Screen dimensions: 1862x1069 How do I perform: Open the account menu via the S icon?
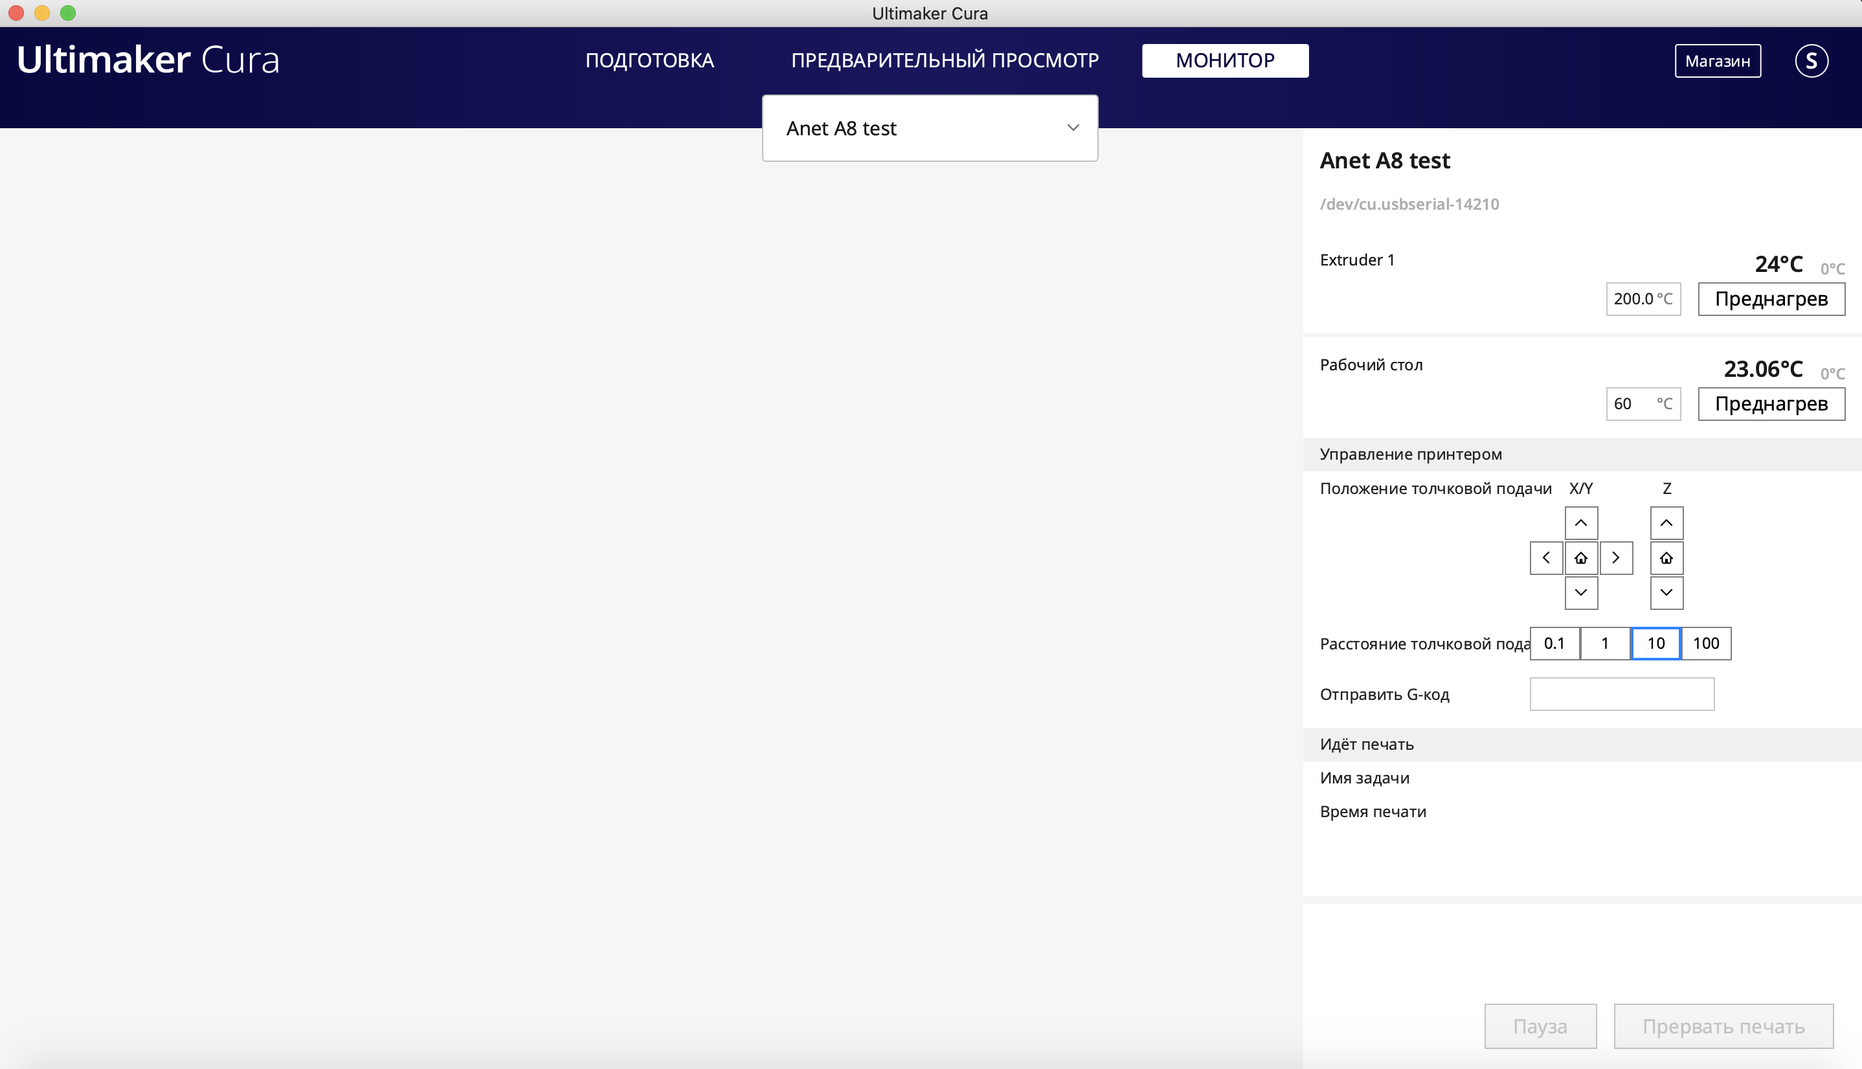[x=1812, y=60]
